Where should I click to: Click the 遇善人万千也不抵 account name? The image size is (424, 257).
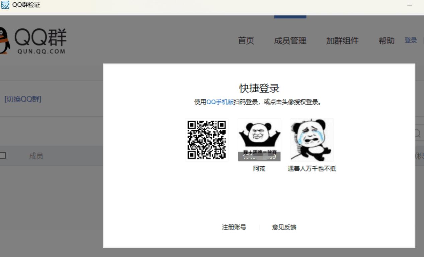pyautogui.click(x=312, y=169)
